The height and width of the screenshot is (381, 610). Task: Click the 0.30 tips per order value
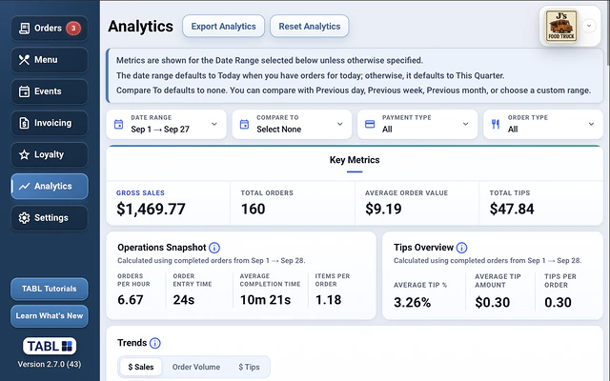click(558, 303)
